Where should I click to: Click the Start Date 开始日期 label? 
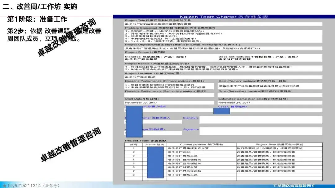142,99
